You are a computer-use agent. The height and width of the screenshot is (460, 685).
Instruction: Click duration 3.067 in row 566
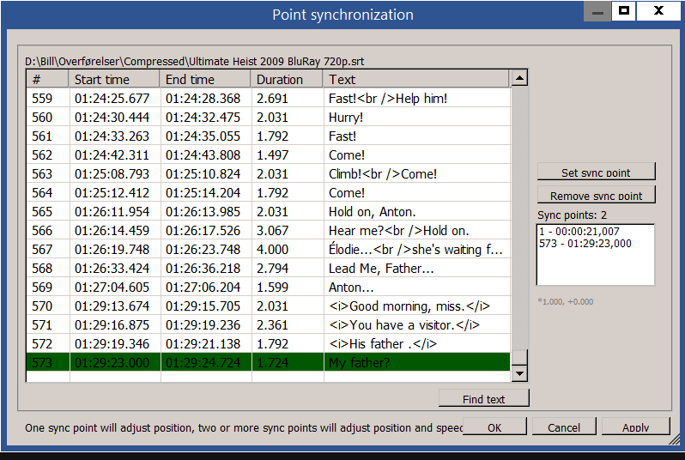[x=273, y=230]
